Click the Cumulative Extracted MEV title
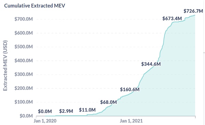Viewport: 205px width, 125px height. [x=35, y=6]
